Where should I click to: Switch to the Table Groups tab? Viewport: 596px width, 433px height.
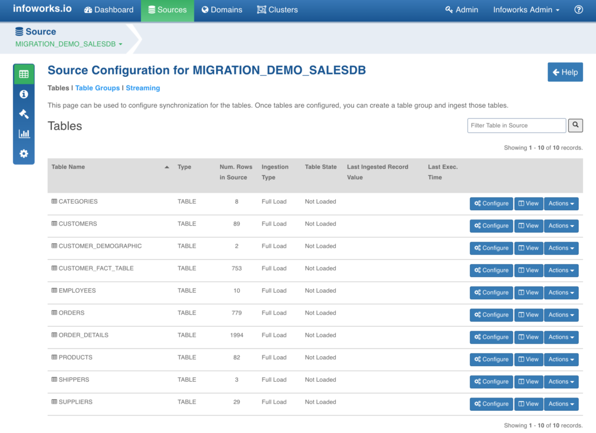tap(97, 88)
